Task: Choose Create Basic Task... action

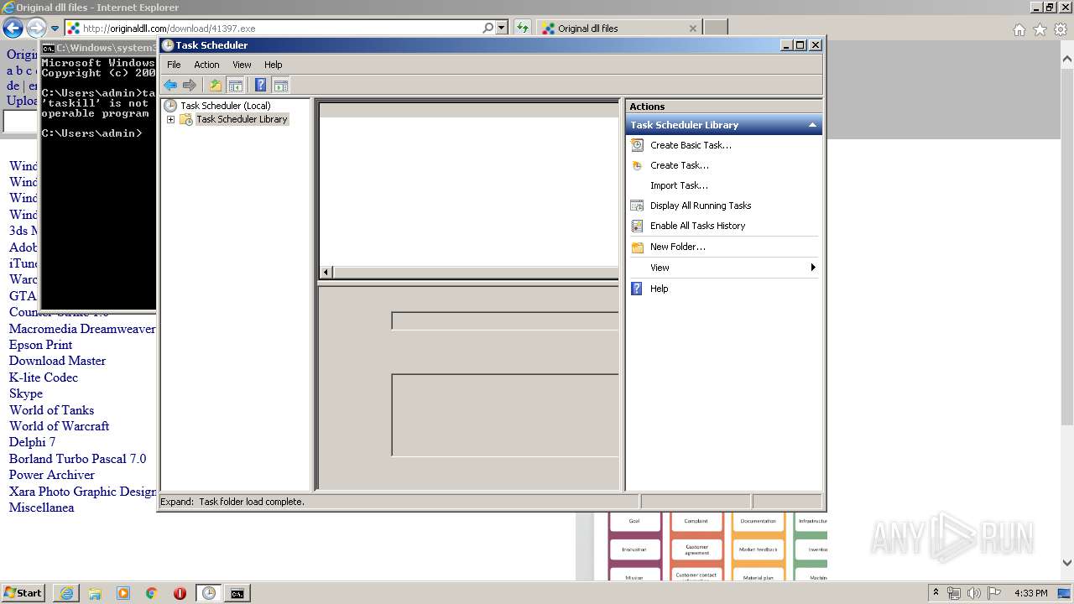Action: (691, 145)
